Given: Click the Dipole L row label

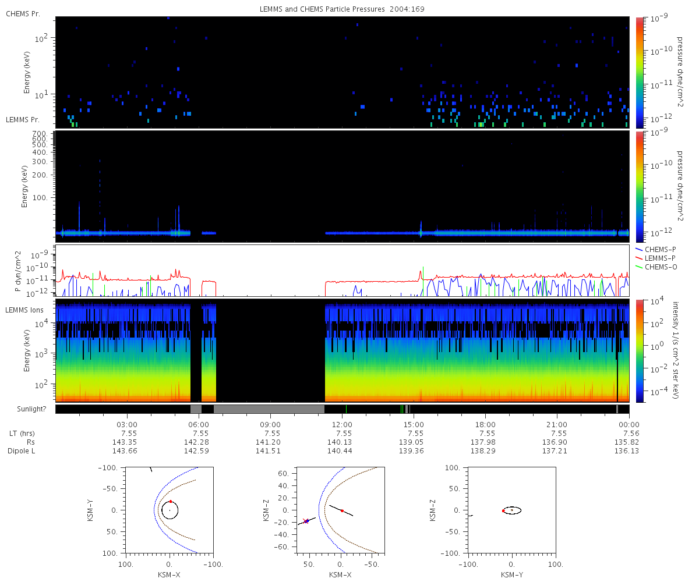Looking at the screenshot, I should 23,451.
